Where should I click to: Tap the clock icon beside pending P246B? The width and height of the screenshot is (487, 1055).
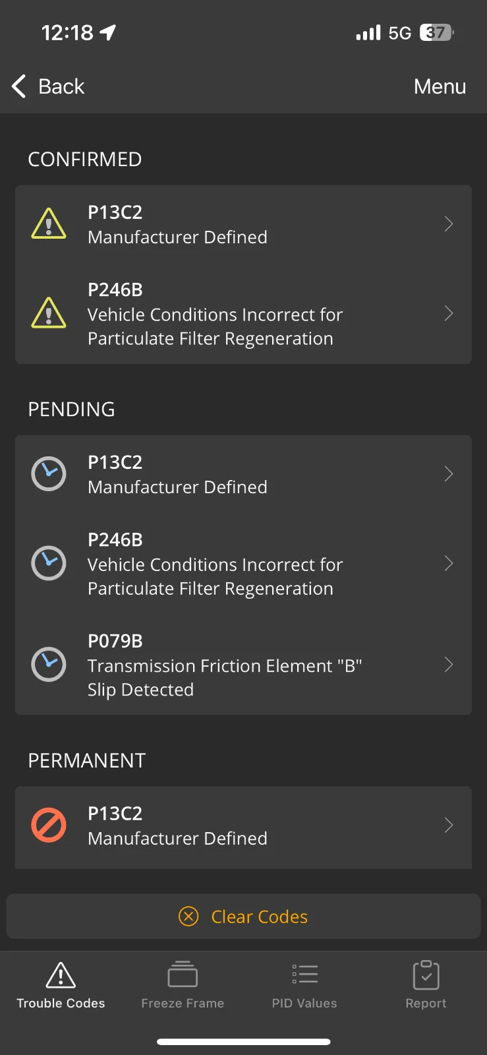point(49,563)
